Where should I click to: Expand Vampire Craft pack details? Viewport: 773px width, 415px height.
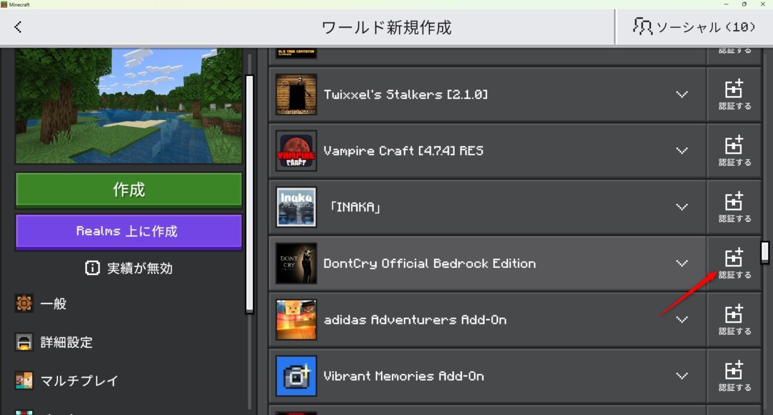point(682,151)
